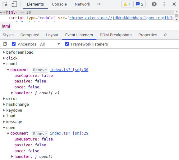Activate the inspect element picker icon
Image resolution: width=179 pixels, height=160 pixels.
point(5,4)
